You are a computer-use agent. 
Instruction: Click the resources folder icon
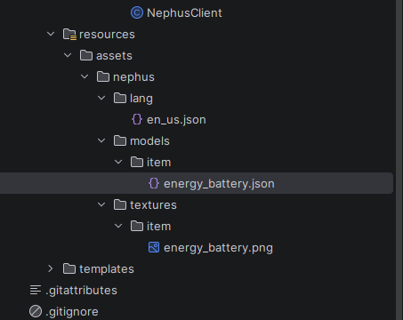click(69, 35)
